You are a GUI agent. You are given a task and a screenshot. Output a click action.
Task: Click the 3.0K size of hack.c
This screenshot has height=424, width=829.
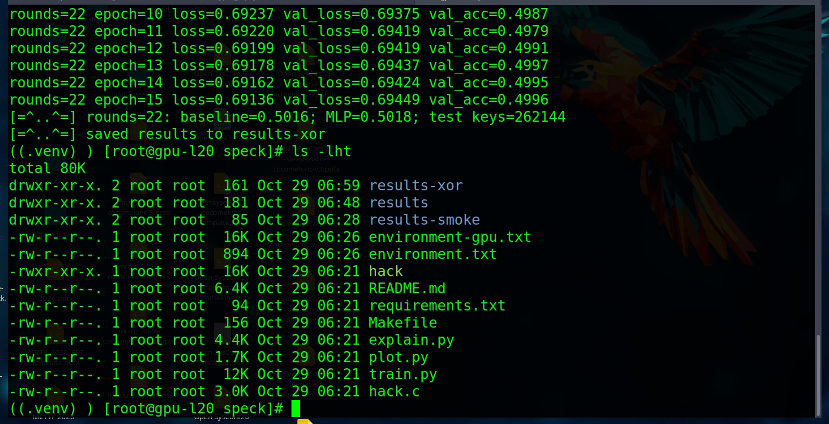coord(231,391)
